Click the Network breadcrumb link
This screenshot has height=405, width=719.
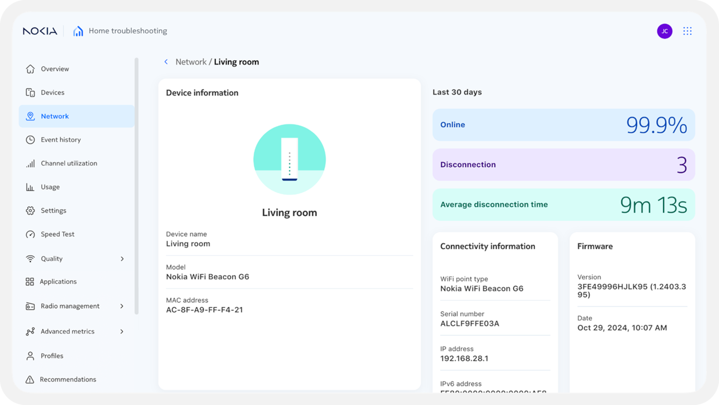191,62
